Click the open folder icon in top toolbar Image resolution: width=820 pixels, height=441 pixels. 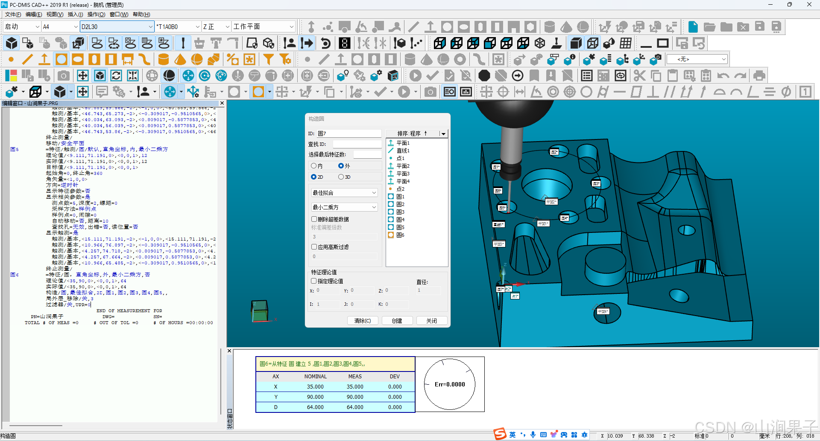coord(709,27)
